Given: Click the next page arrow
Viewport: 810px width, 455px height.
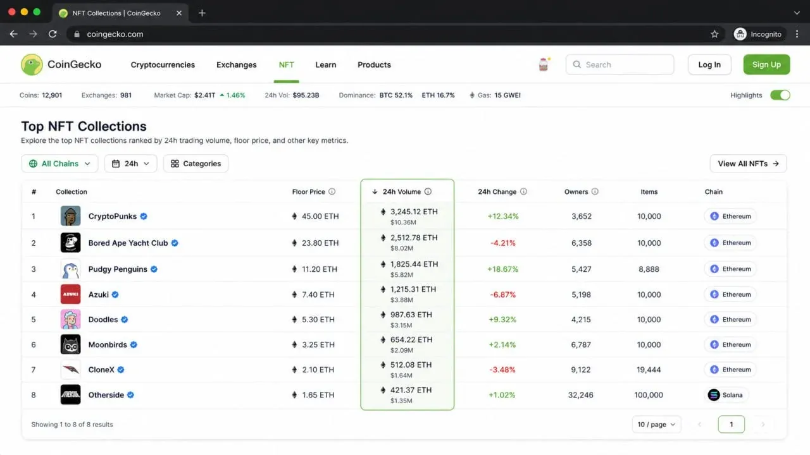Looking at the screenshot, I should pos(763,425).
